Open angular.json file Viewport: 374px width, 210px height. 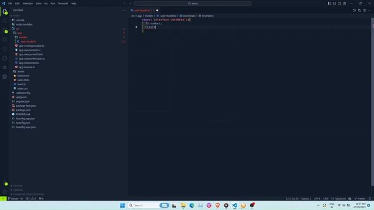23,101
